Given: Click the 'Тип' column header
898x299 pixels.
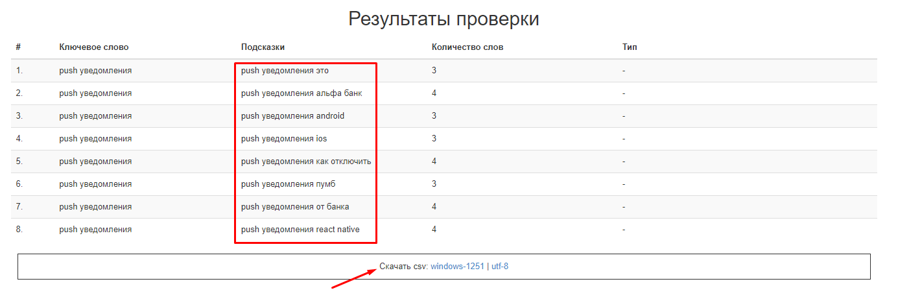Looking at the screenshot, I should 630,47.
